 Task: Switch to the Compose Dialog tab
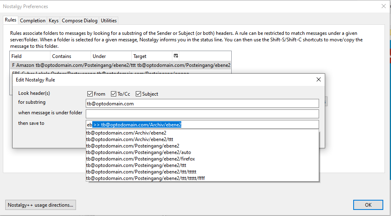pyautogui.click(x=80, y=21)
